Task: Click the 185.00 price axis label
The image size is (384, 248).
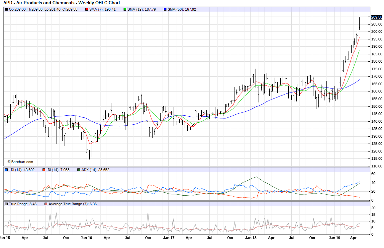Action: 377,54
